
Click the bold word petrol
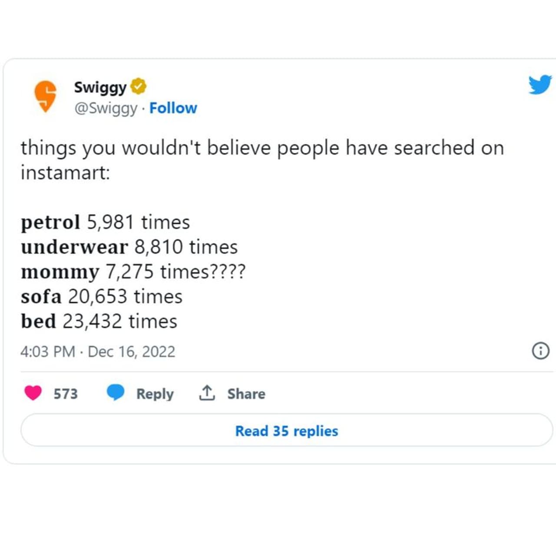50,222
